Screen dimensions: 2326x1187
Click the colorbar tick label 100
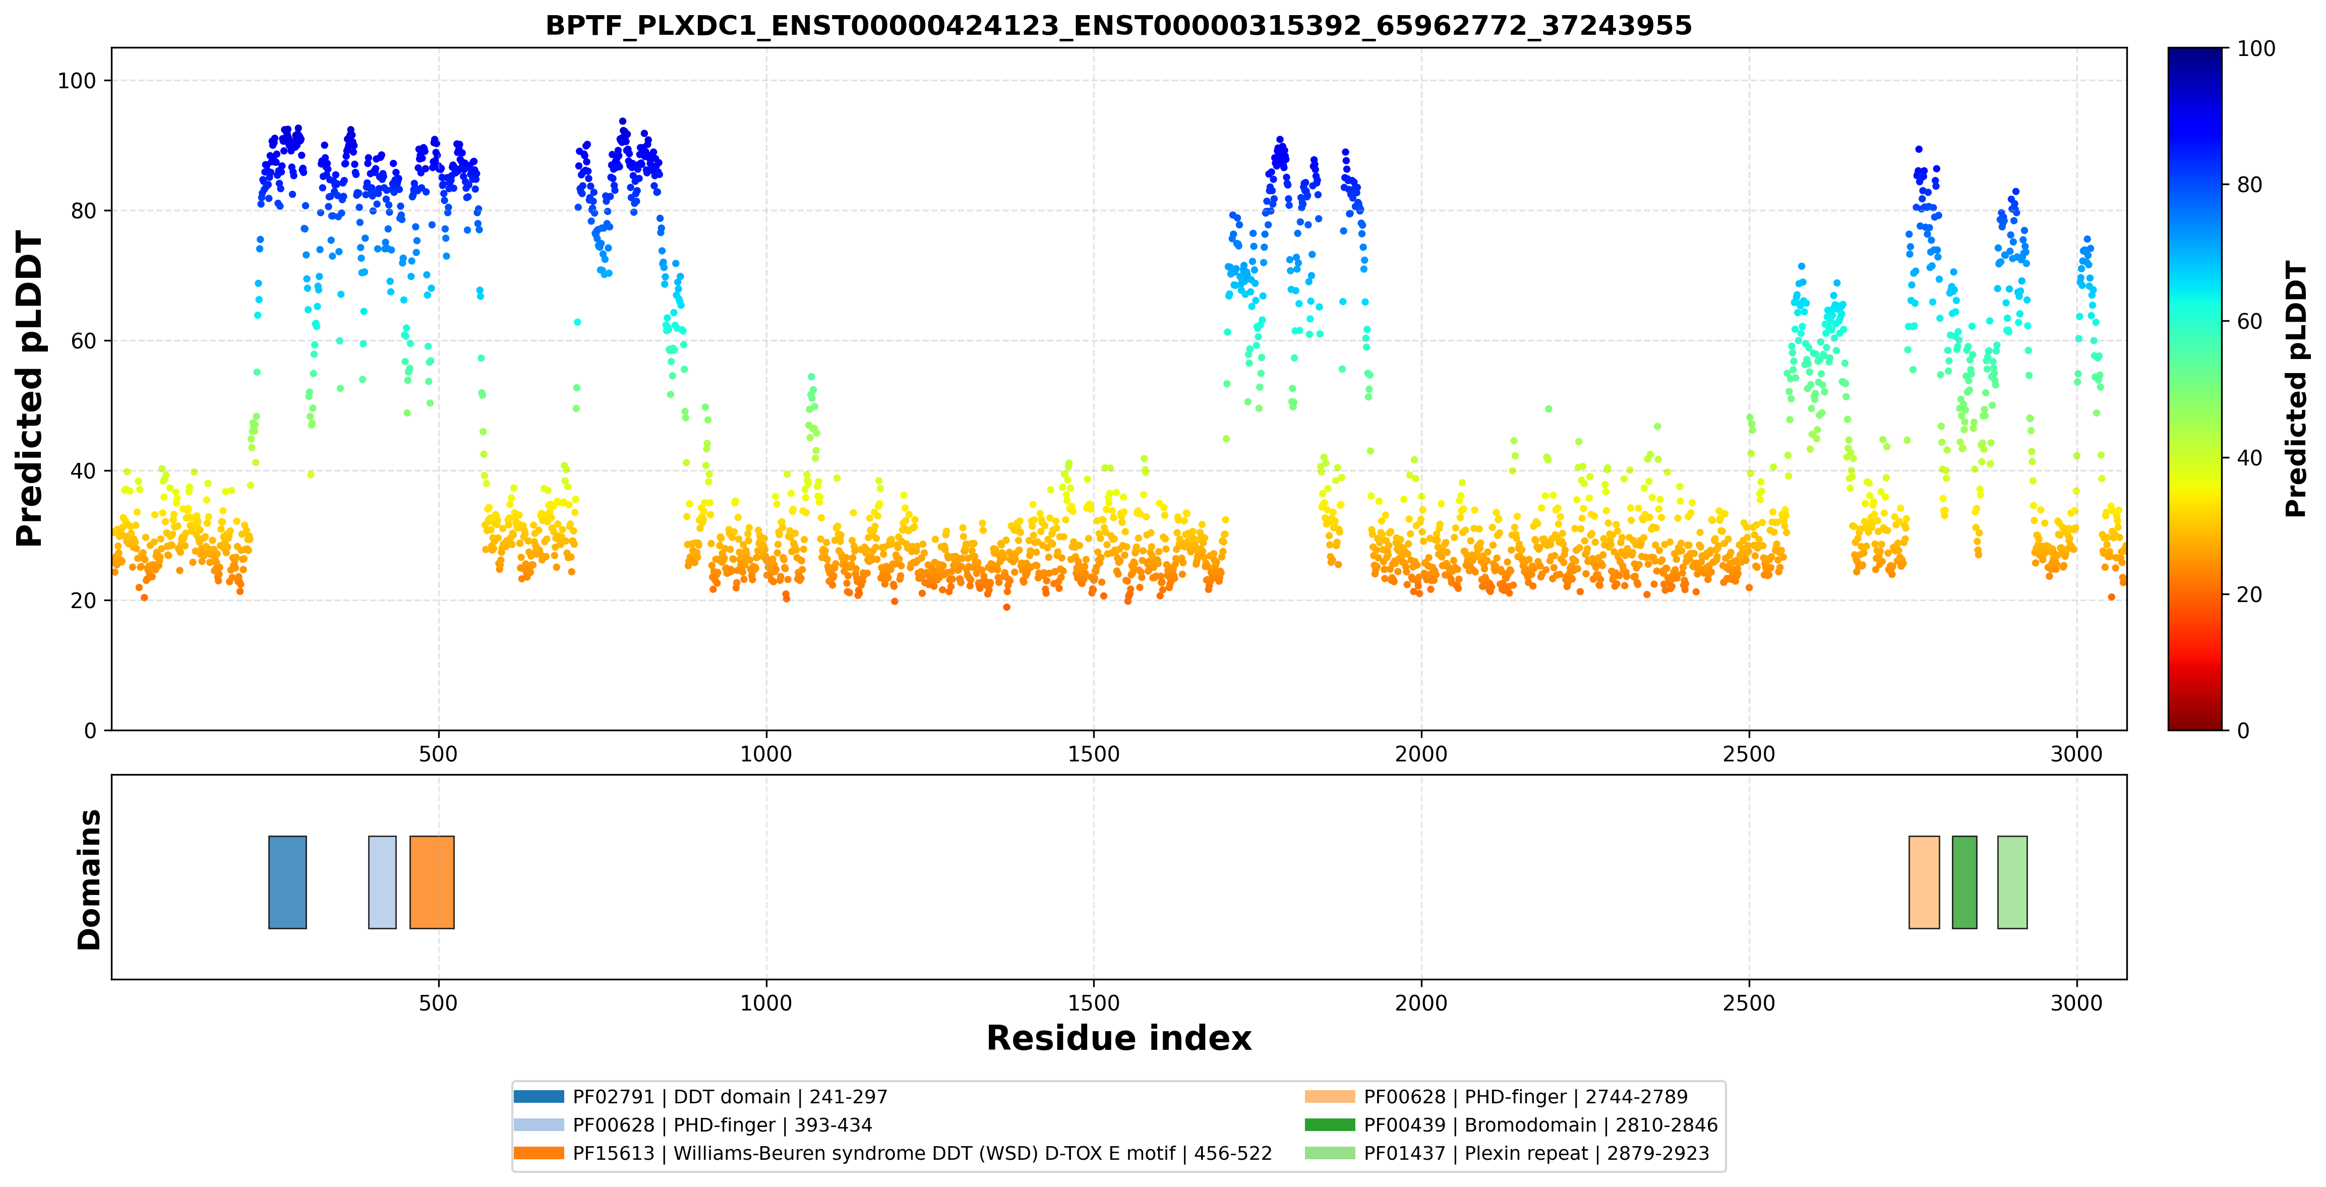[x=2255, y=49]
